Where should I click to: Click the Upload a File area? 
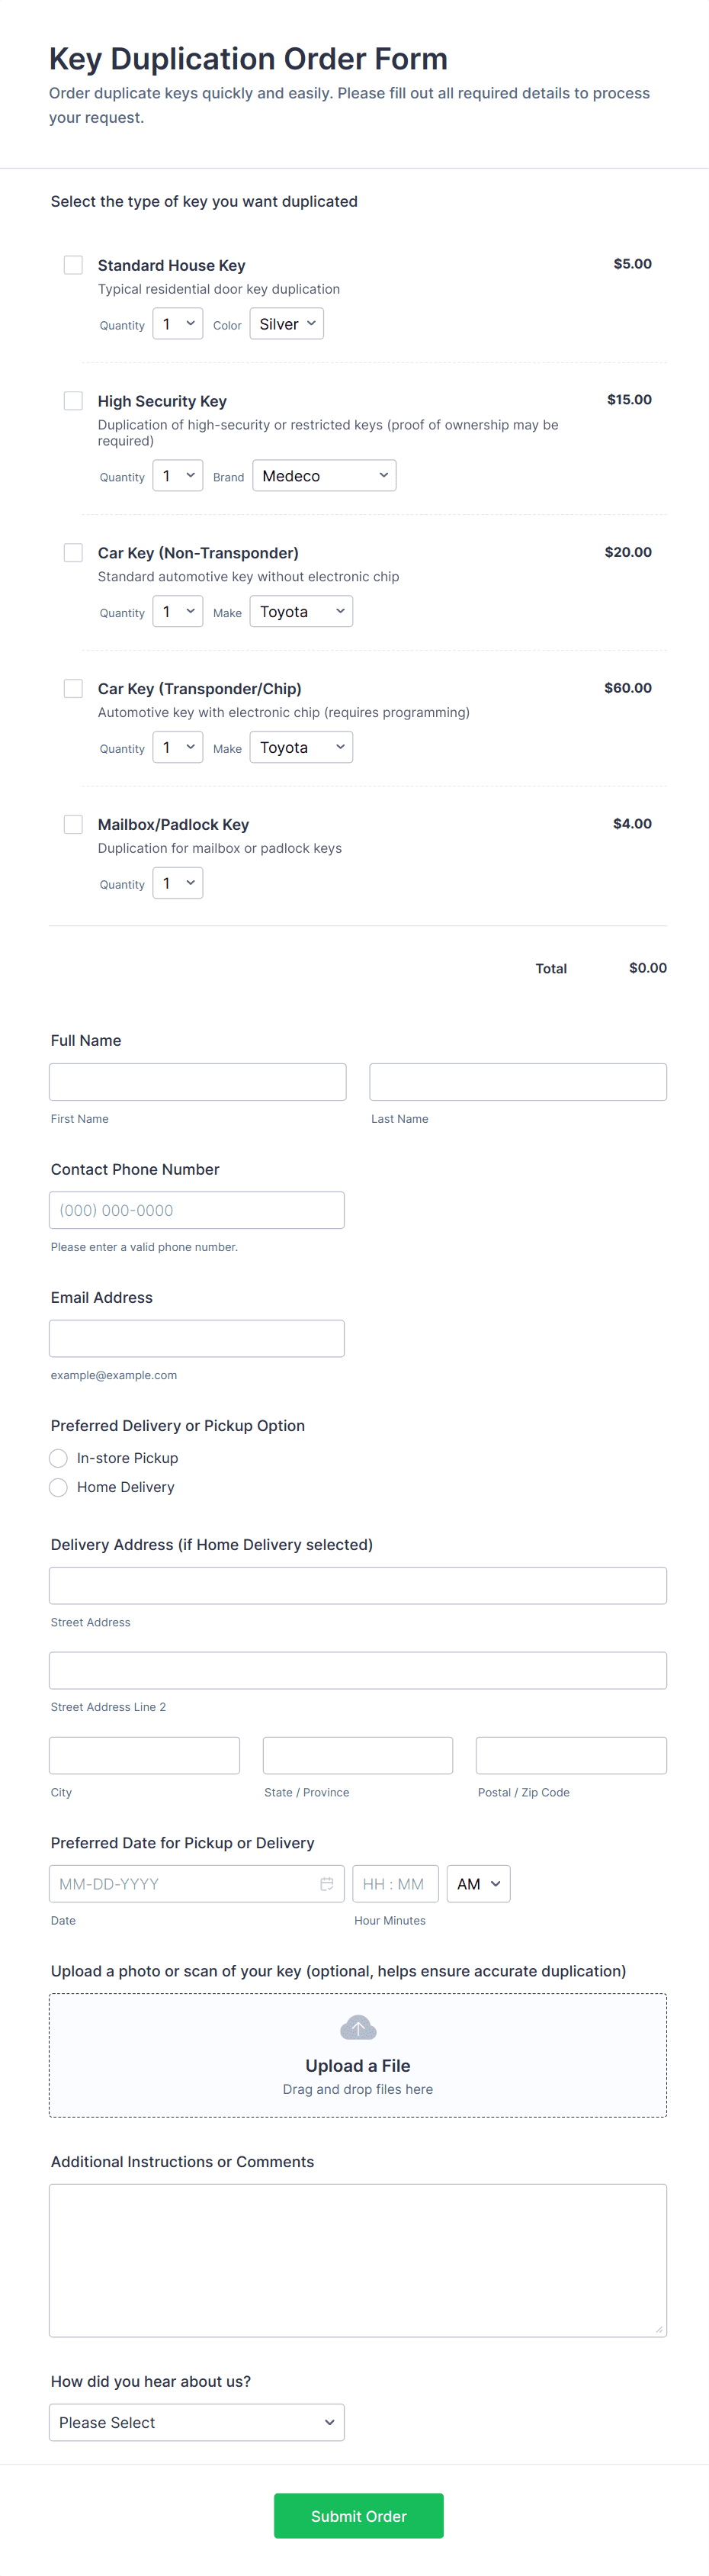click(358, 2065)
